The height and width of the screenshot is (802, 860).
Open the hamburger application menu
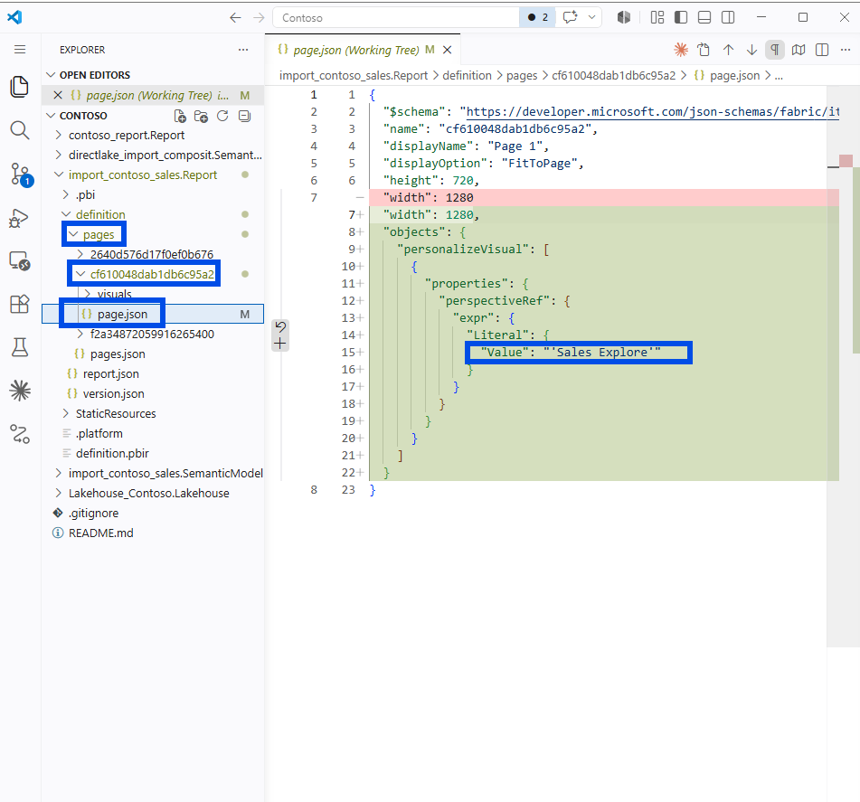coord(20,50)
